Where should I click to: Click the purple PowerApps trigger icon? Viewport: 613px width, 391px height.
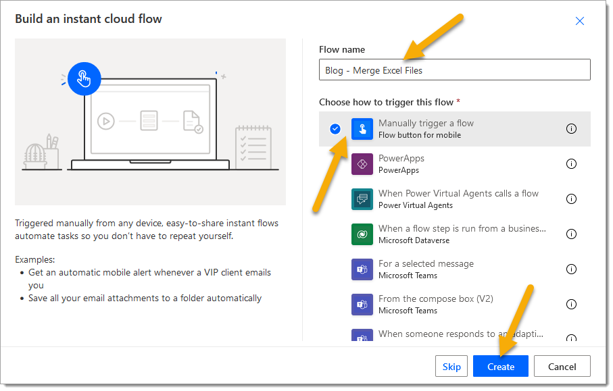(x=362, y=164)
